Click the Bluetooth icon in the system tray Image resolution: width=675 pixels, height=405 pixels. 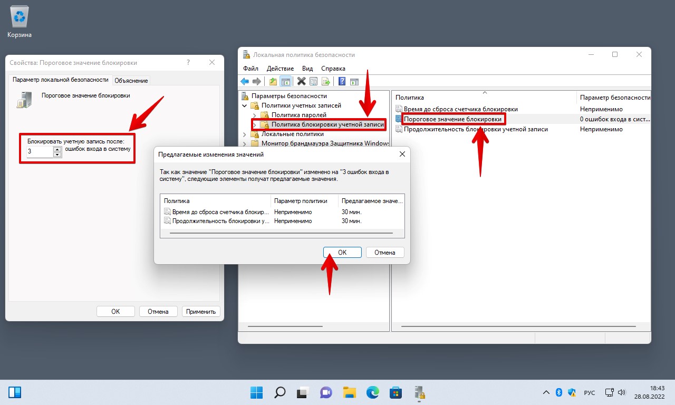pyautogui.click(x=558, y=392)
